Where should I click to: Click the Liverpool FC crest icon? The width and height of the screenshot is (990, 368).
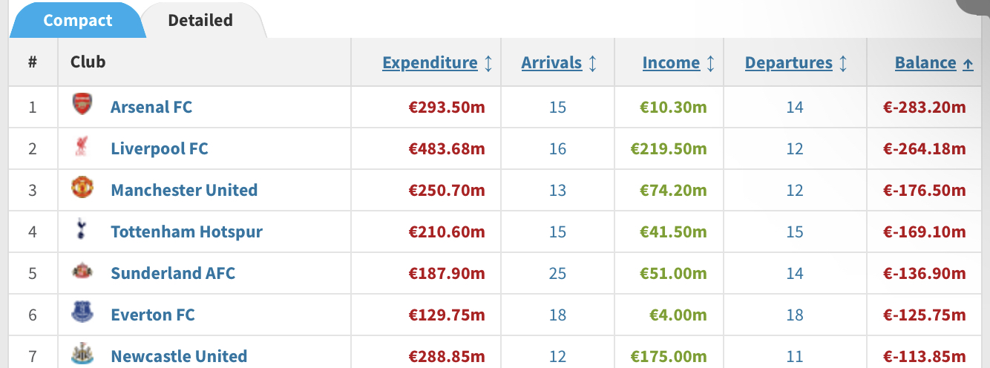[82, 148]
